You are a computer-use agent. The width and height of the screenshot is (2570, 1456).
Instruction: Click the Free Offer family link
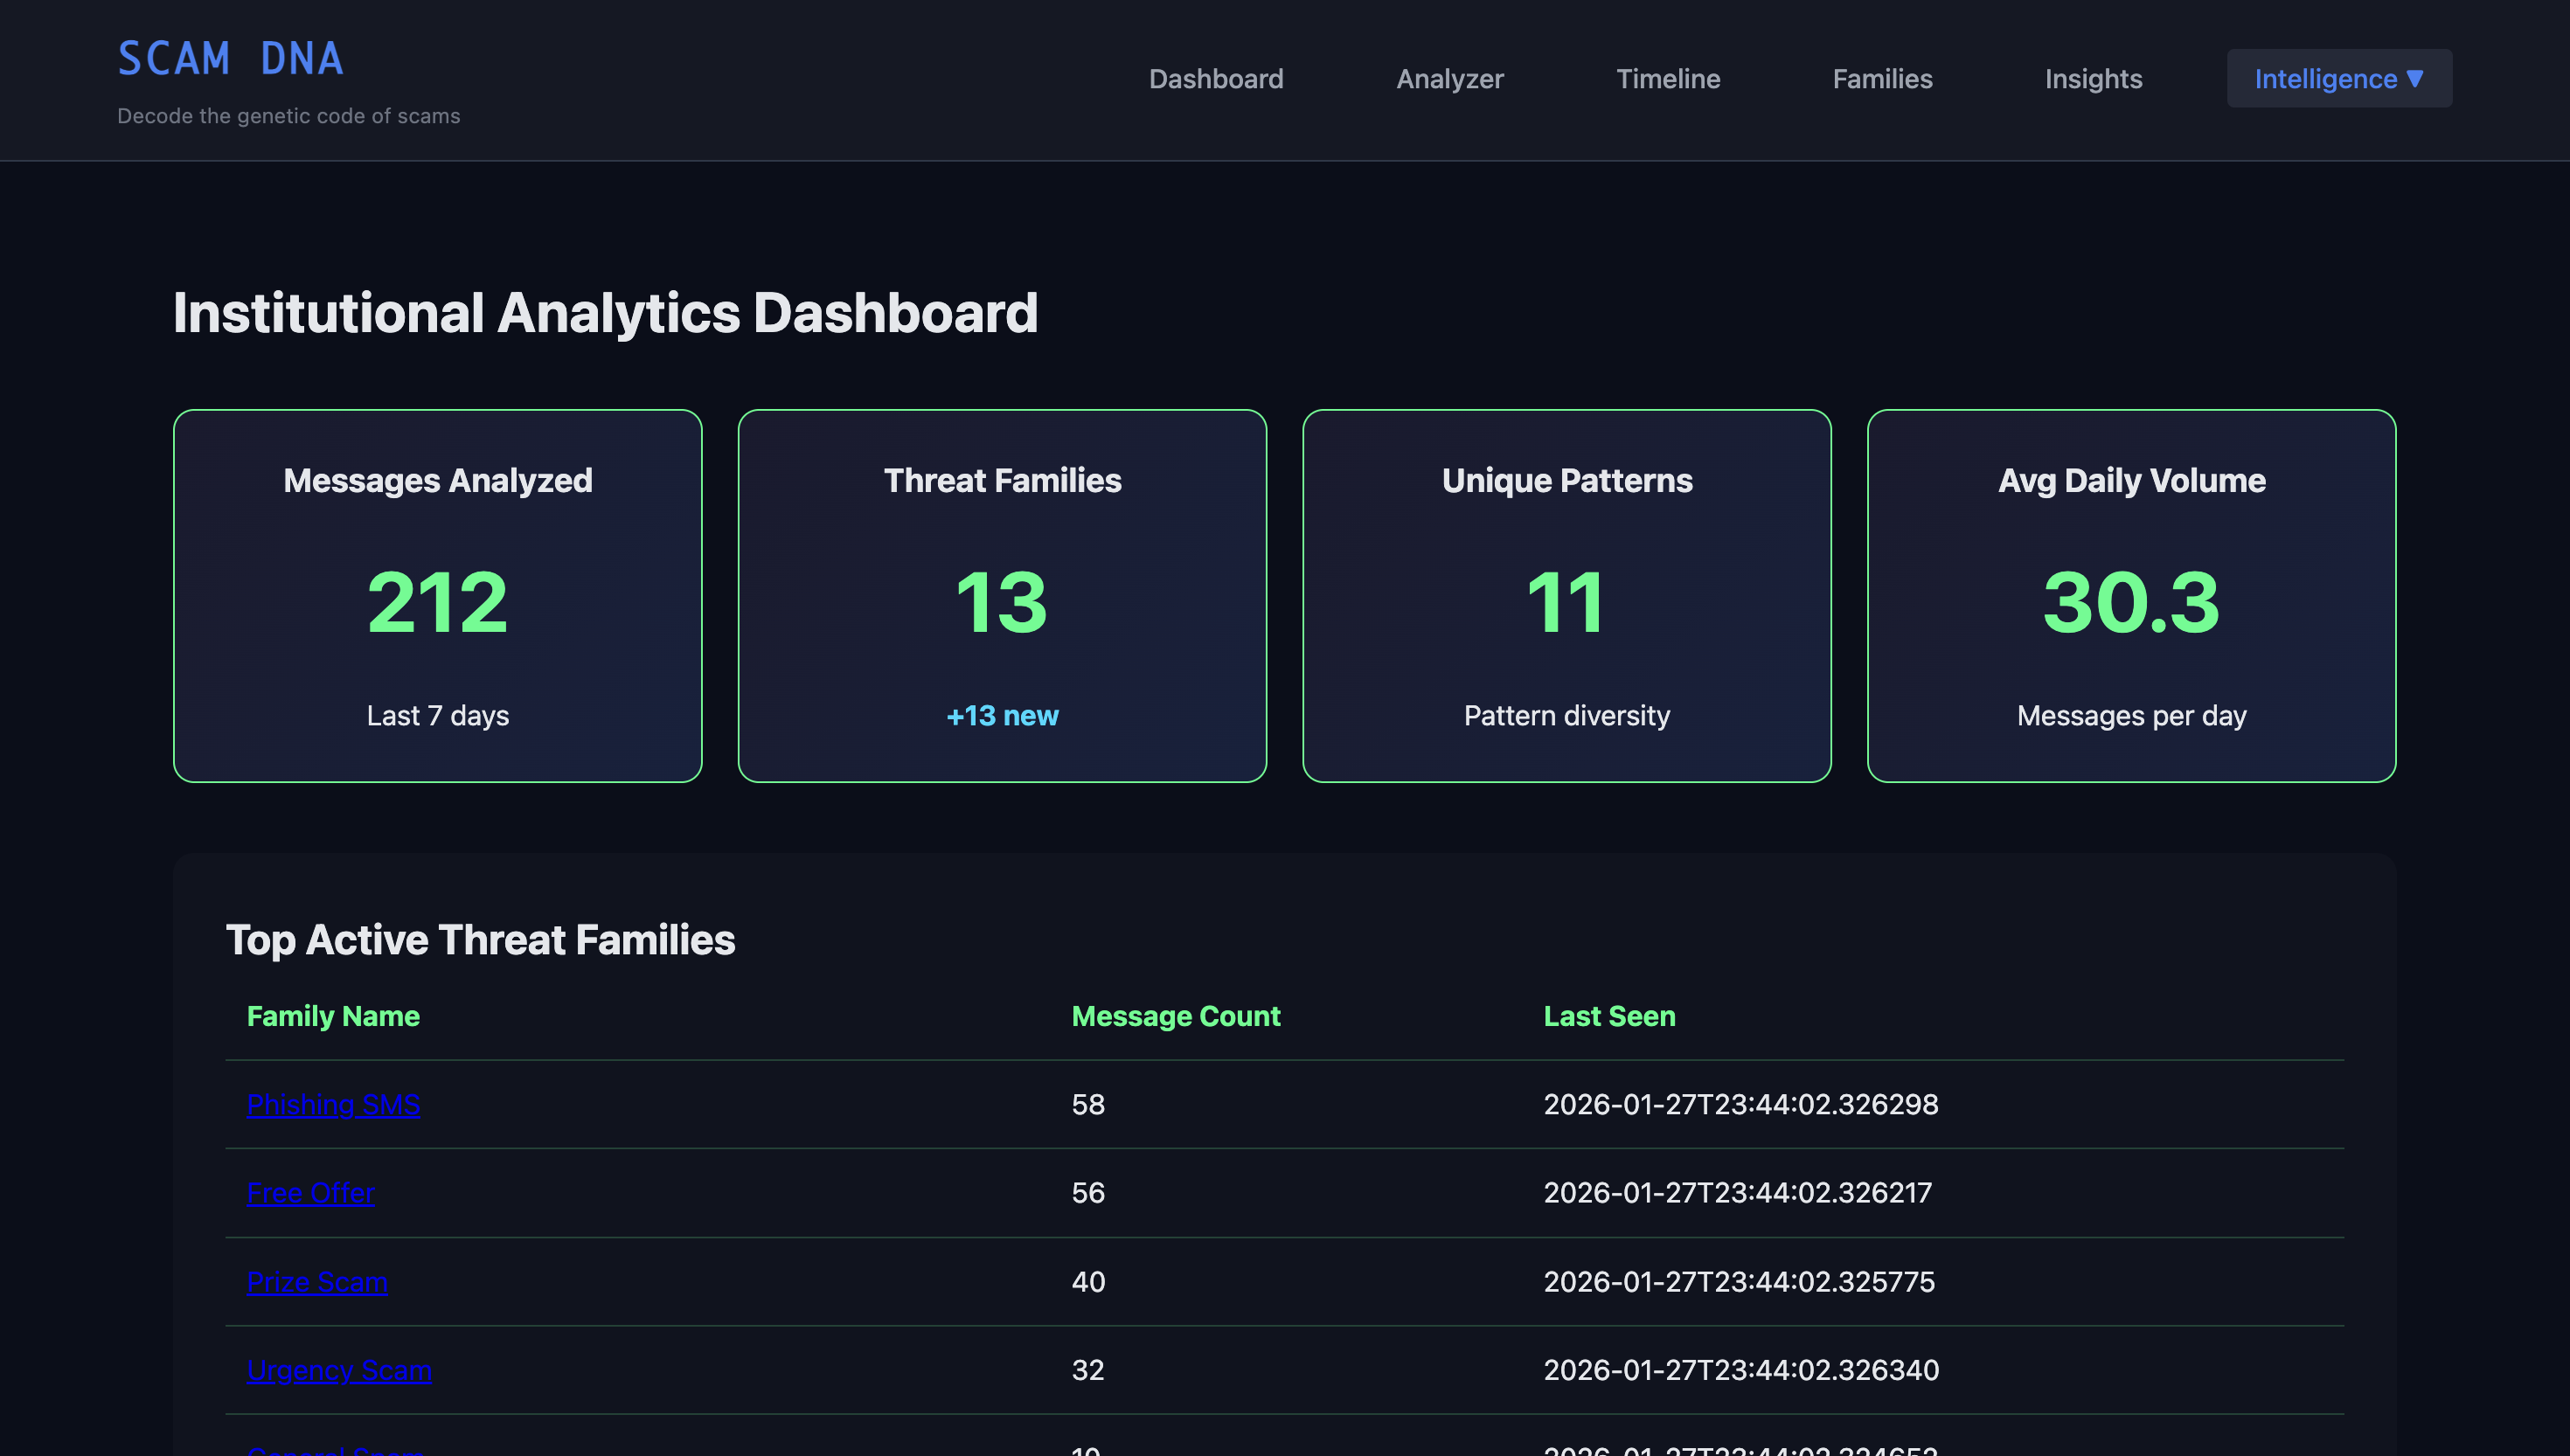[310, 1192]
